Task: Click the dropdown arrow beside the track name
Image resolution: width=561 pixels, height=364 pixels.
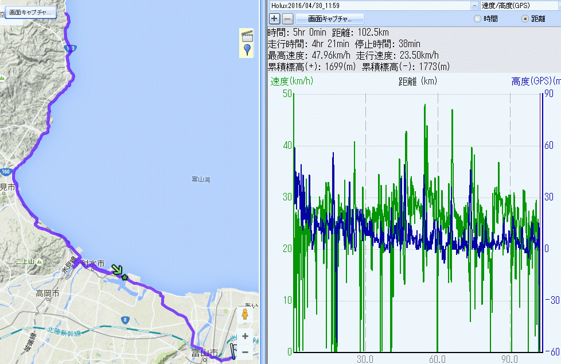Action: (x=474, y=5)
